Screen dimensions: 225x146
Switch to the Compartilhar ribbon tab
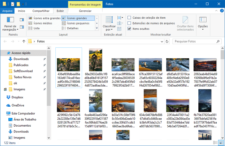41,11
